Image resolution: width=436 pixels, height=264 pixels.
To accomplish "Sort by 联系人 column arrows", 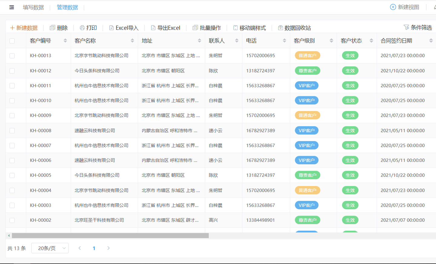I will [x=237, y=40].
